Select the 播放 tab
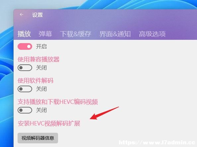 click(x=24, y=34)
